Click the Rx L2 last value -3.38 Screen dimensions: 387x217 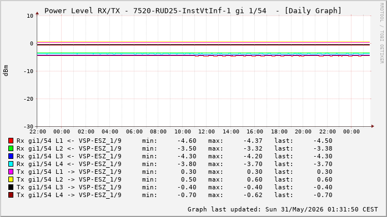coord(323,148)
